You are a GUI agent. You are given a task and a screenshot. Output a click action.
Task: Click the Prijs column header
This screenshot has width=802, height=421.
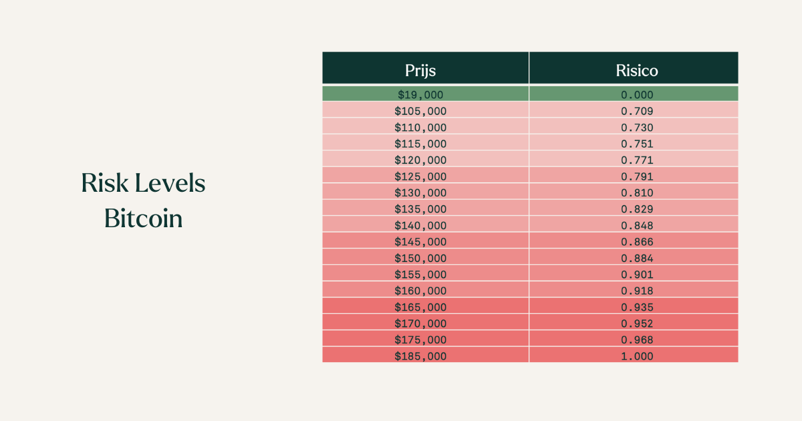point(420,70)
